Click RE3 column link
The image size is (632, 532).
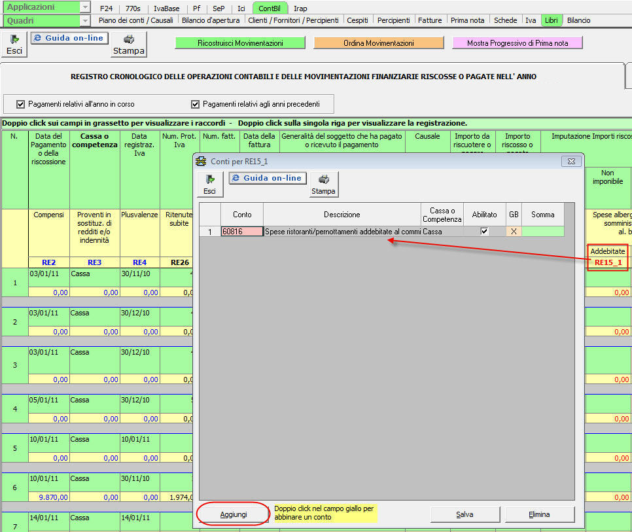pos(95,262)
